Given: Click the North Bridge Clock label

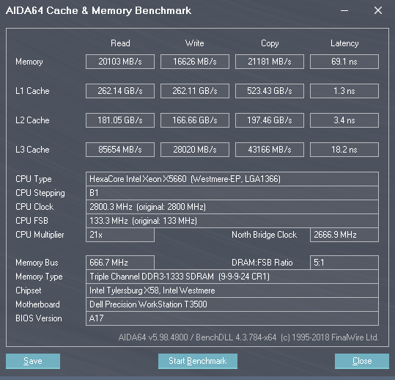Looking at the screenshot, I should pos(265,235).
